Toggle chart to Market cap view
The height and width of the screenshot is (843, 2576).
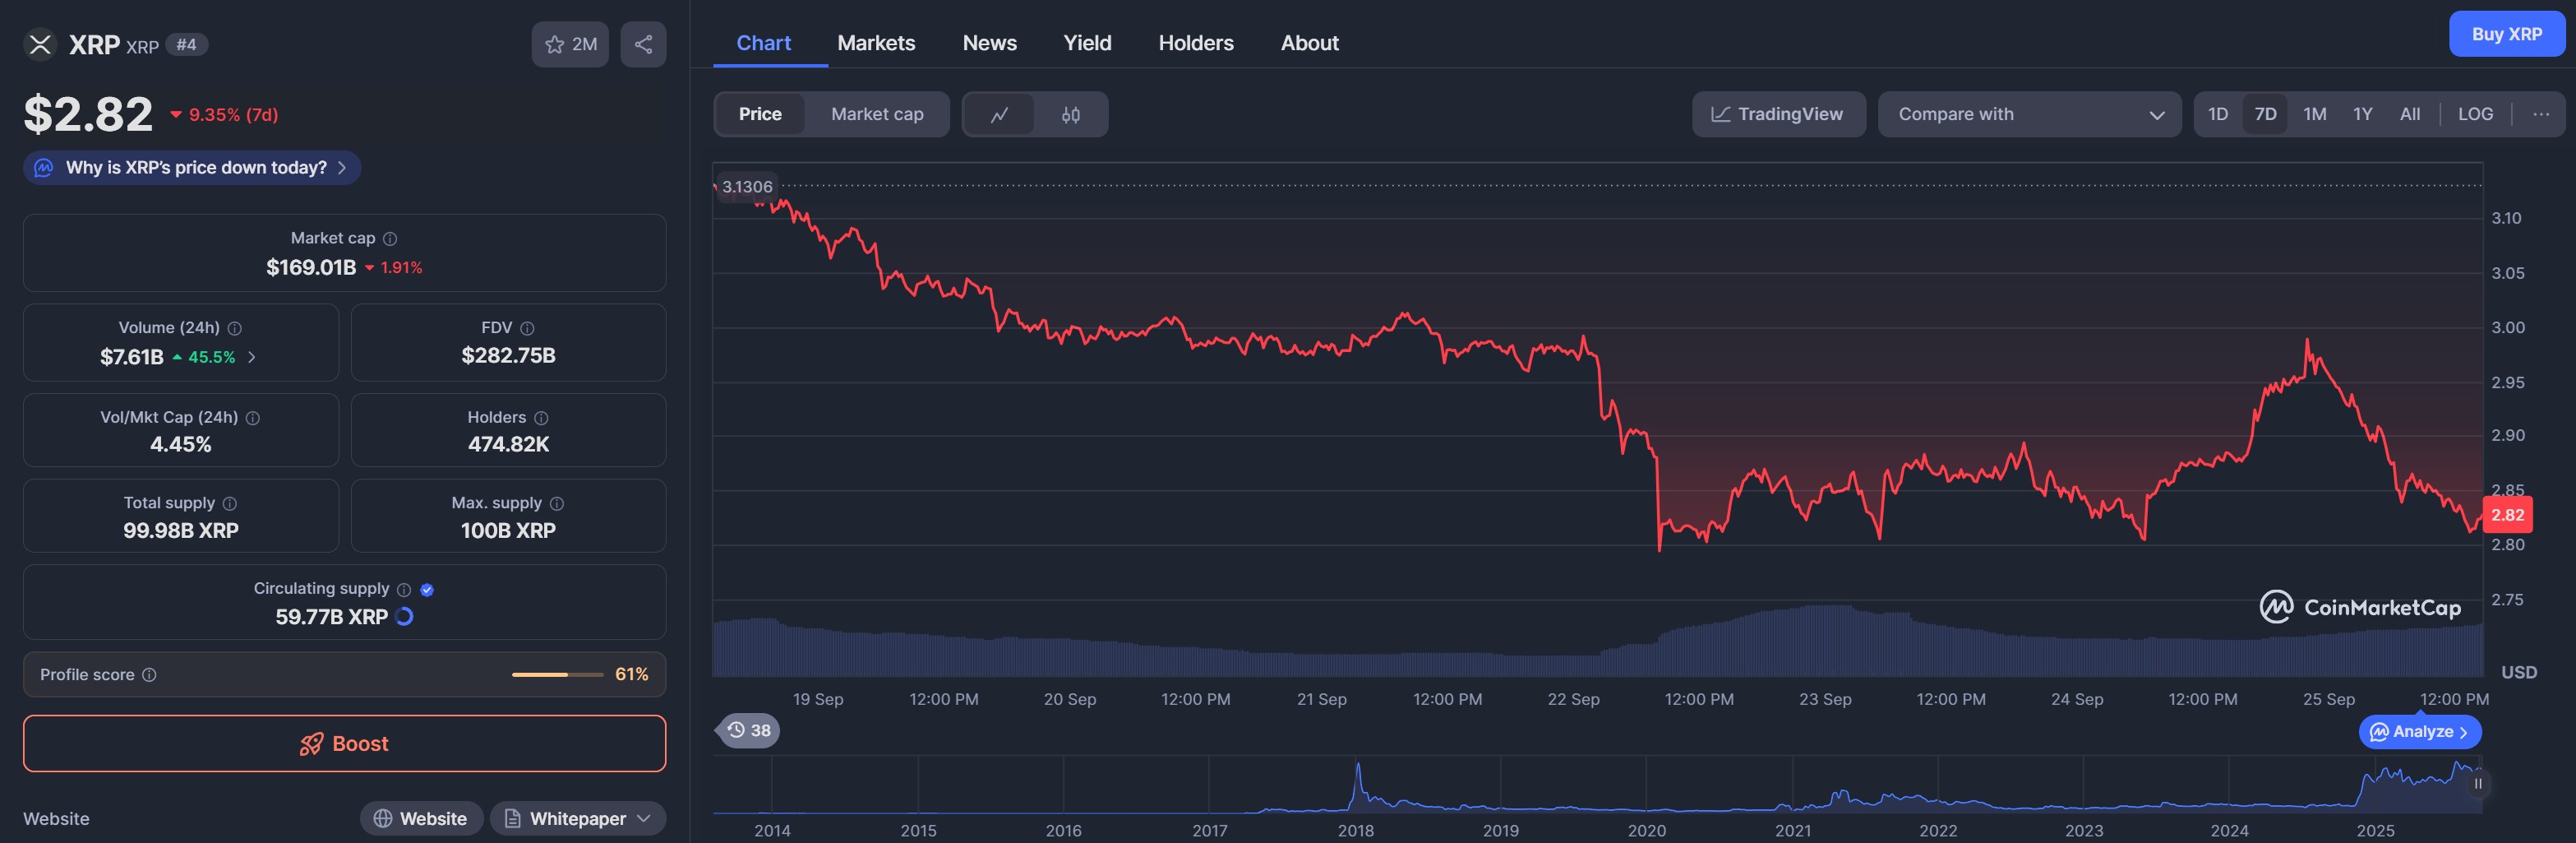pyautogui.click(x=876, y=114)
